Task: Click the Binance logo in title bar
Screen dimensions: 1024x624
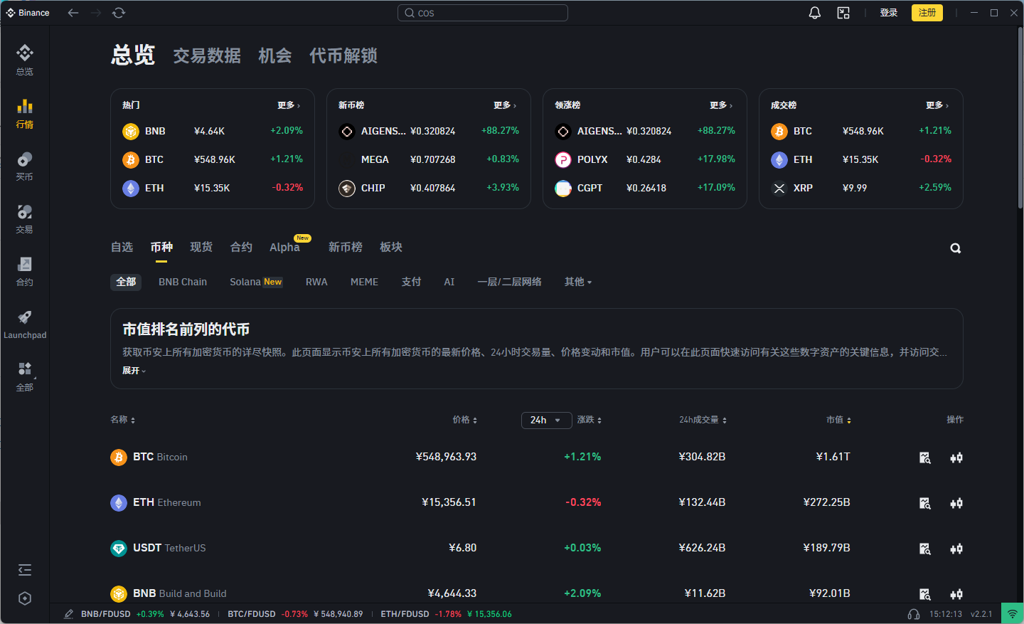Action: pyautogui.click(x=28, y=13)
